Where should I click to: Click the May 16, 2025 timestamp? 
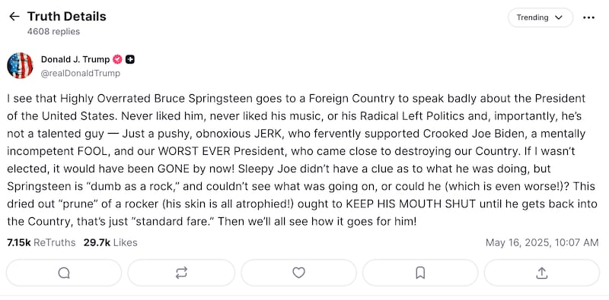[542, 242]
